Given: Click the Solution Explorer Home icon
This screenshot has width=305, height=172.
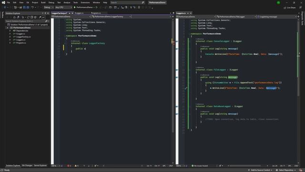Looking at the screenshot, I should (x=14, y=17).
